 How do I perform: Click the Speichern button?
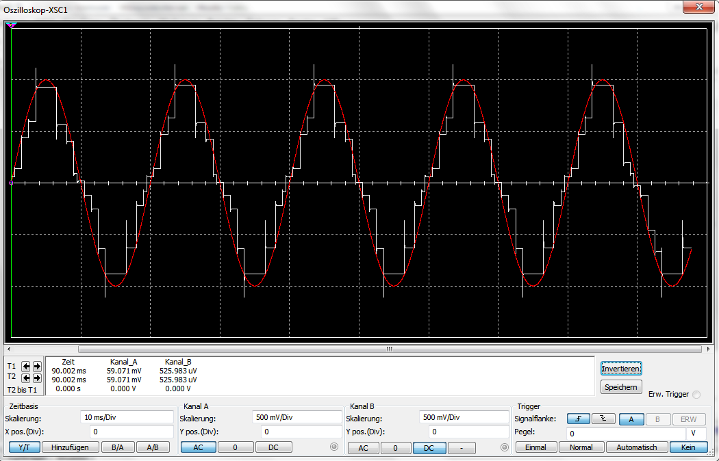coord(621,387)
